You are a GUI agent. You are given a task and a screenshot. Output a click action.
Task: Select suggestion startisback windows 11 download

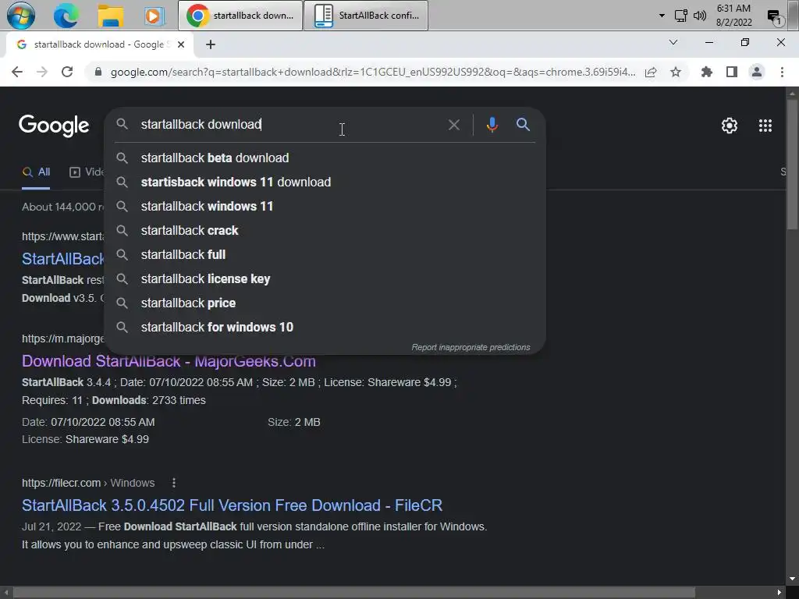pyautogui.click(x=325, y=182)
